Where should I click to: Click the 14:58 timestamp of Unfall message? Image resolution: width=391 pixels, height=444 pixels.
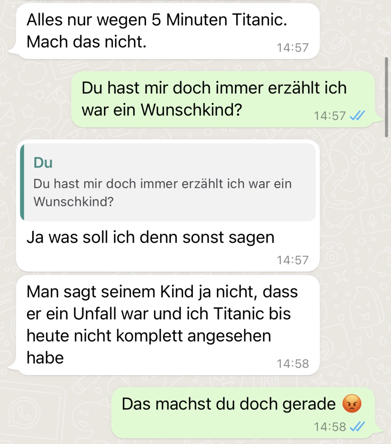(x=293, y=363)
